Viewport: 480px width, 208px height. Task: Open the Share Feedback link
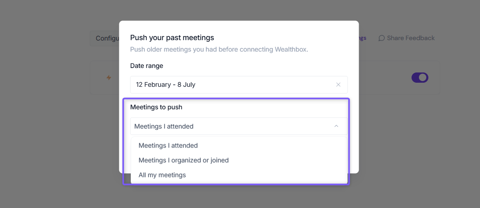pyautogui.click(x=407, y=38)
